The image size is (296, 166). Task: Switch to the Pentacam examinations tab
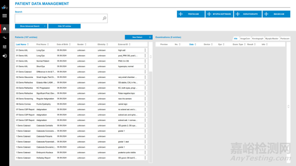pyautogui.click(x=285, y=38)
